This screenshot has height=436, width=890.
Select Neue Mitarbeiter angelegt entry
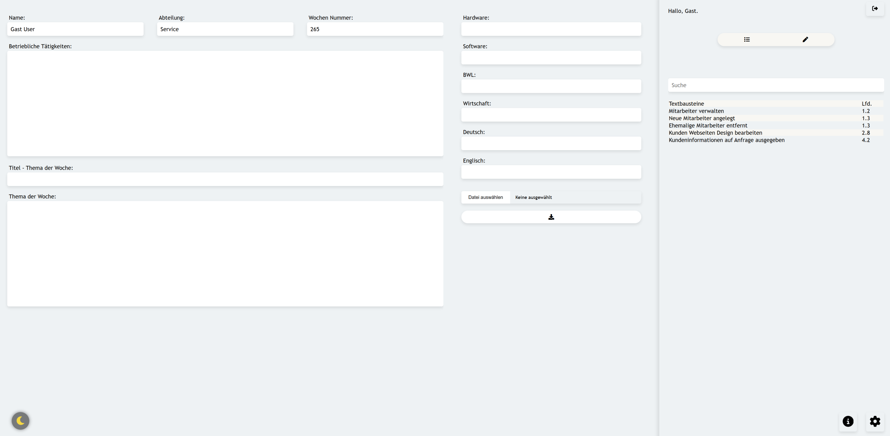(702, 118)
